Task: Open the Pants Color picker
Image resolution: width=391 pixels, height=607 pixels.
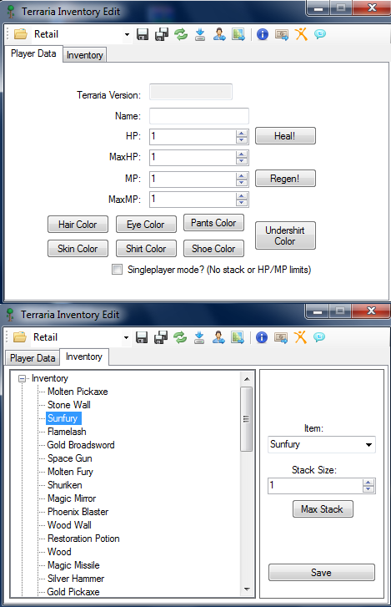Action: click(213, 223)
